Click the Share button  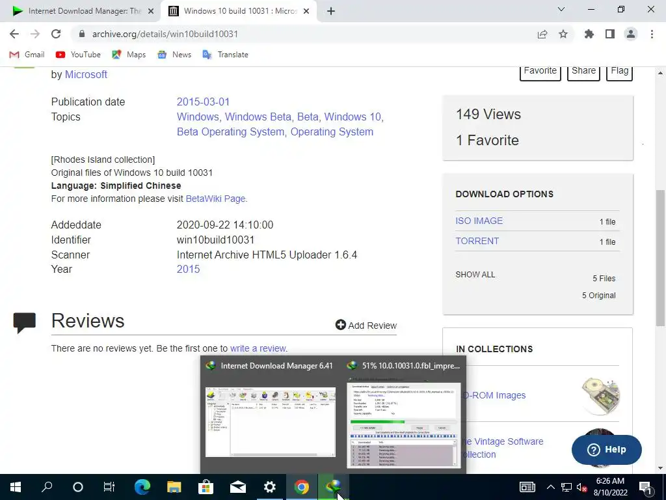583,72
